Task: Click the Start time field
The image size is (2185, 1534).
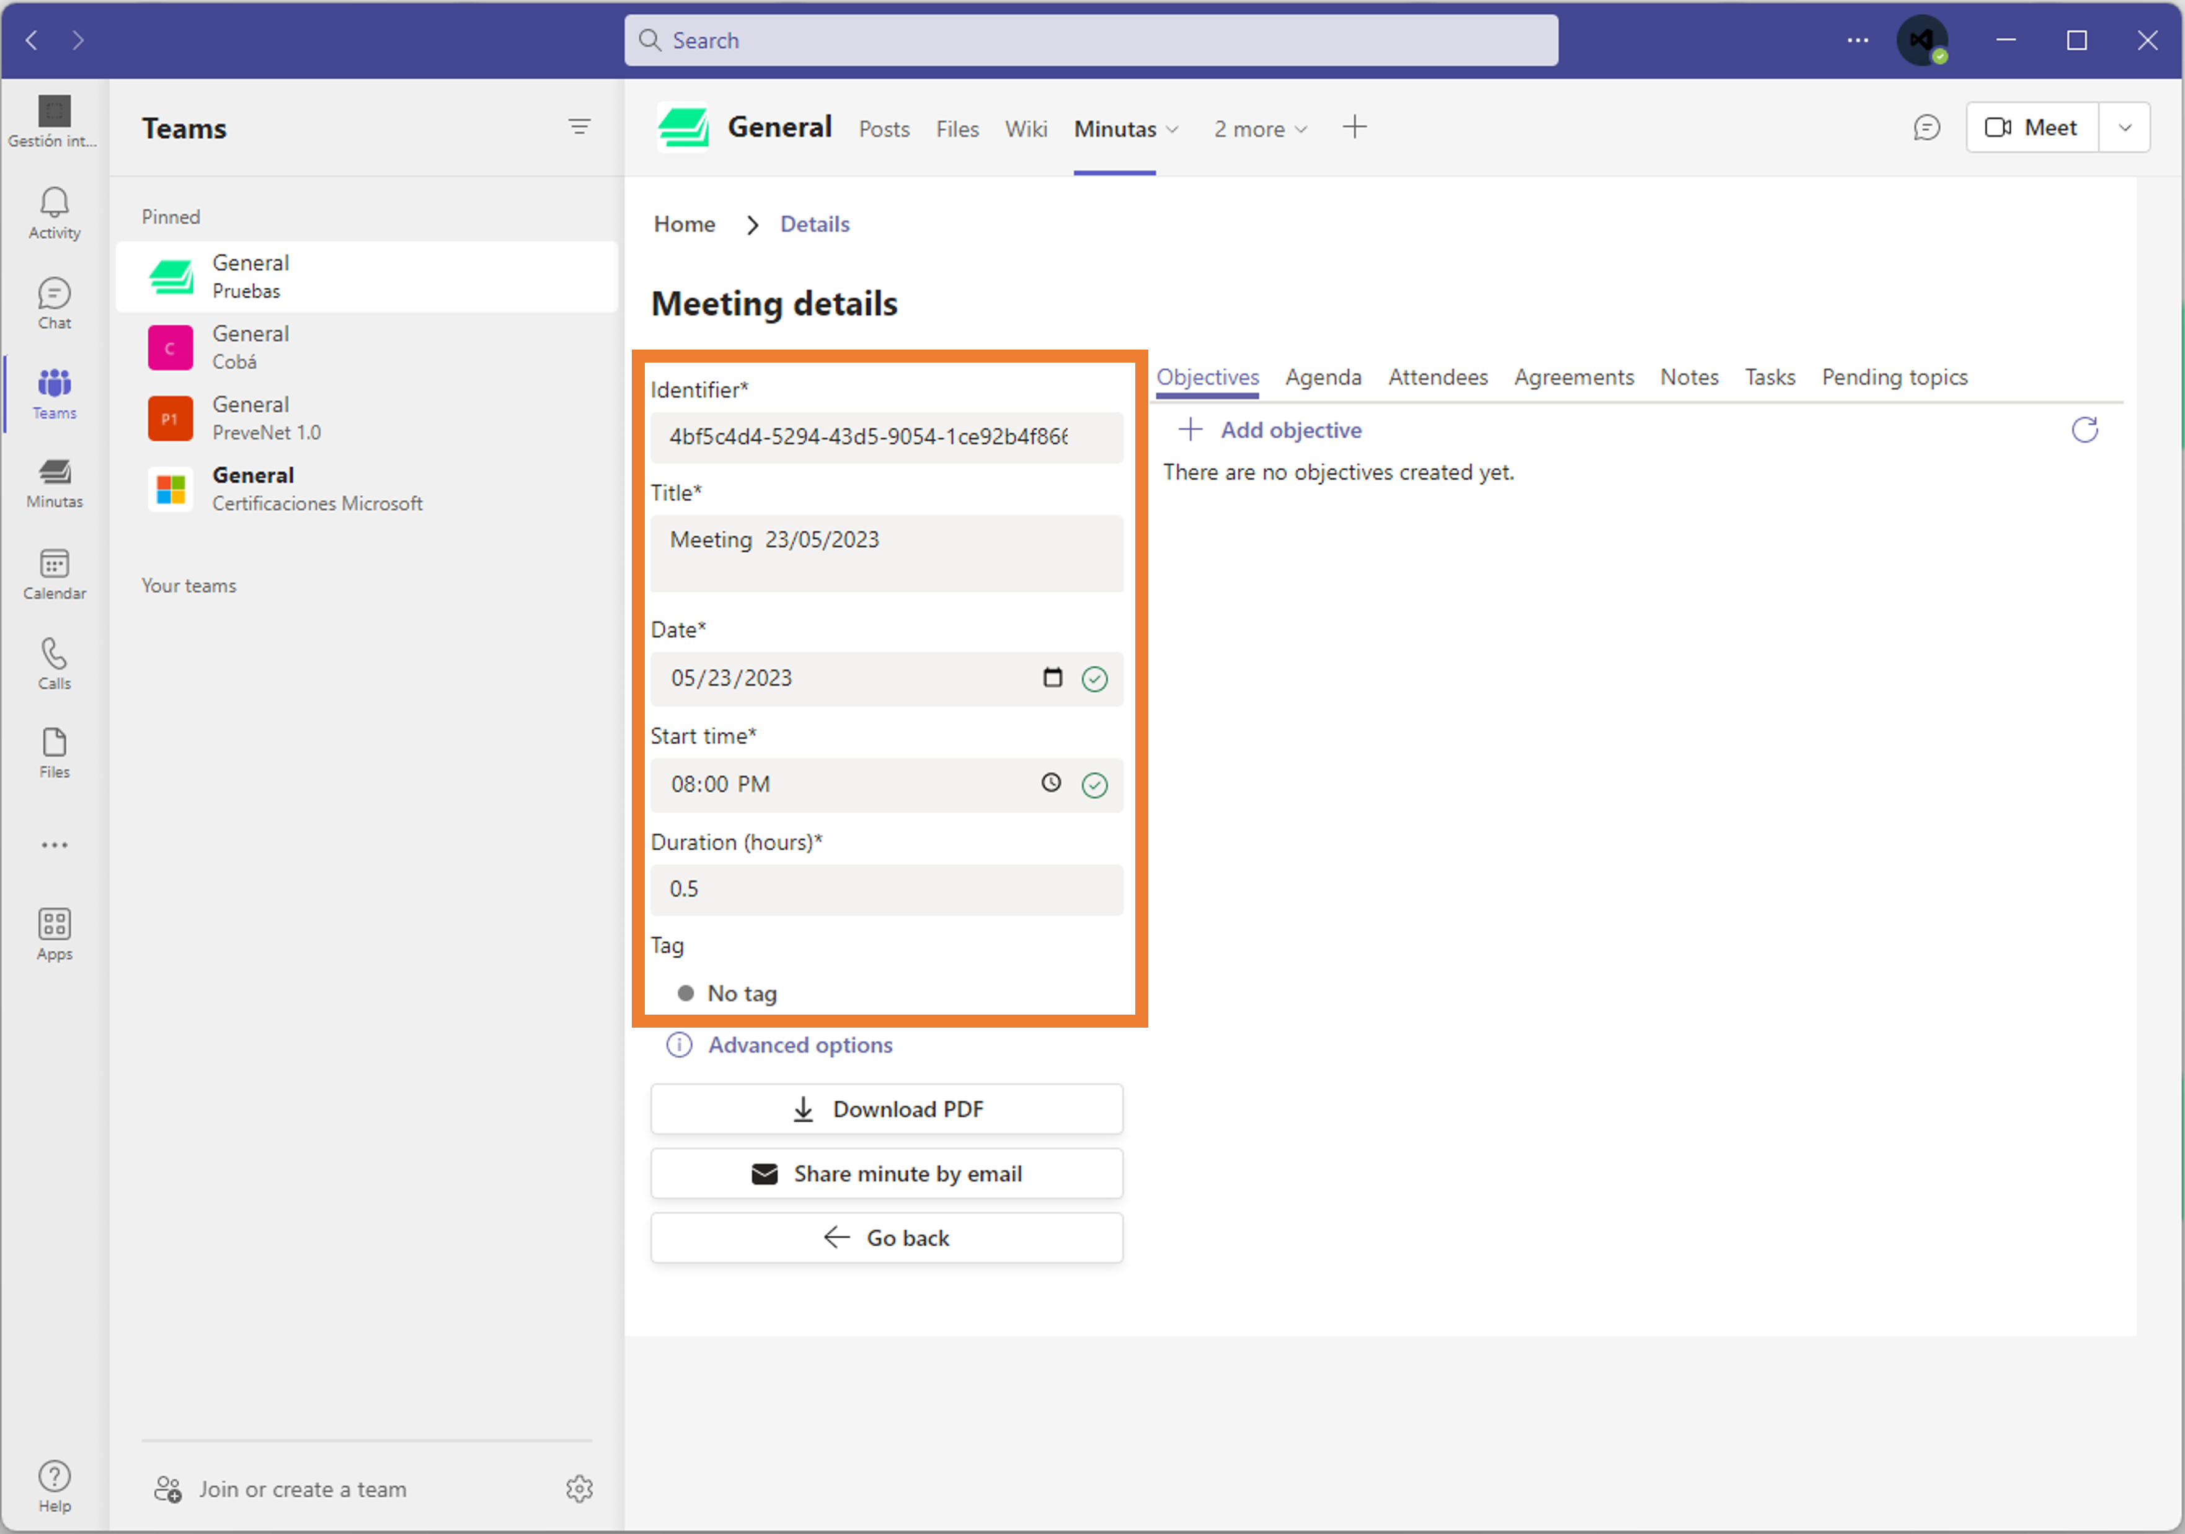Action: 887,785
